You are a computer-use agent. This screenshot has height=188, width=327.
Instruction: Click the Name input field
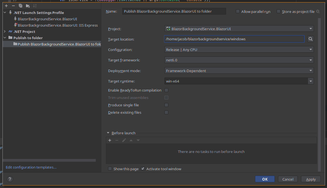point(174,11)
